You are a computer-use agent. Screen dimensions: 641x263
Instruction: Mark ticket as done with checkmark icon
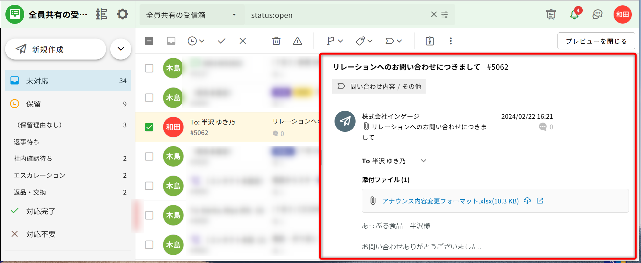222,41
